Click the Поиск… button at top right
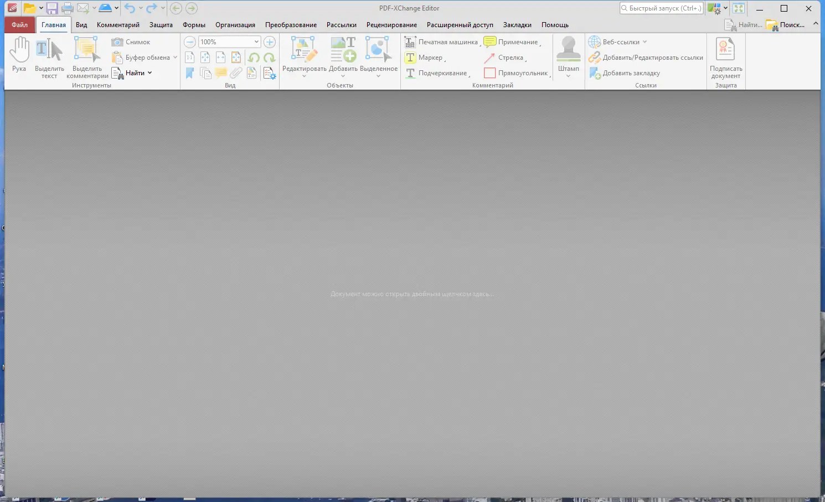 pos(785,25)
